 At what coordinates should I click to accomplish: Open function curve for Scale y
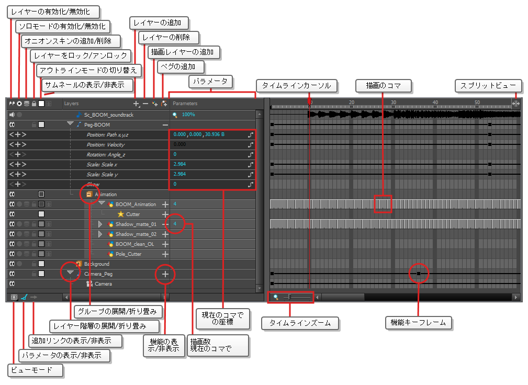pyautogui.click(x=251, y=175)
